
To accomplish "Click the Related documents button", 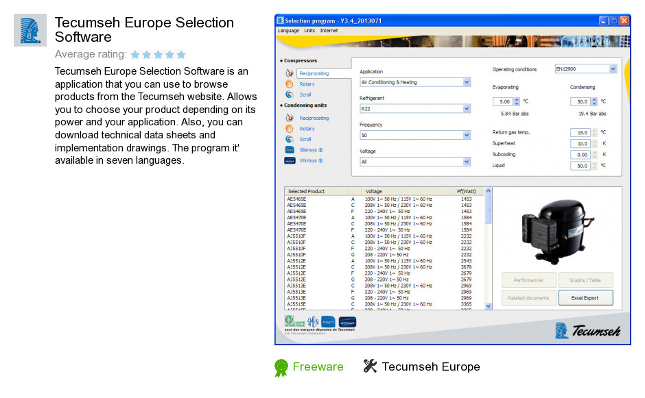I will (528, 298).
